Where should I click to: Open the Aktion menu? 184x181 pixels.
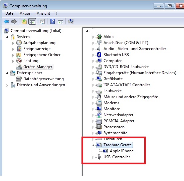click(x=25, y=13)
